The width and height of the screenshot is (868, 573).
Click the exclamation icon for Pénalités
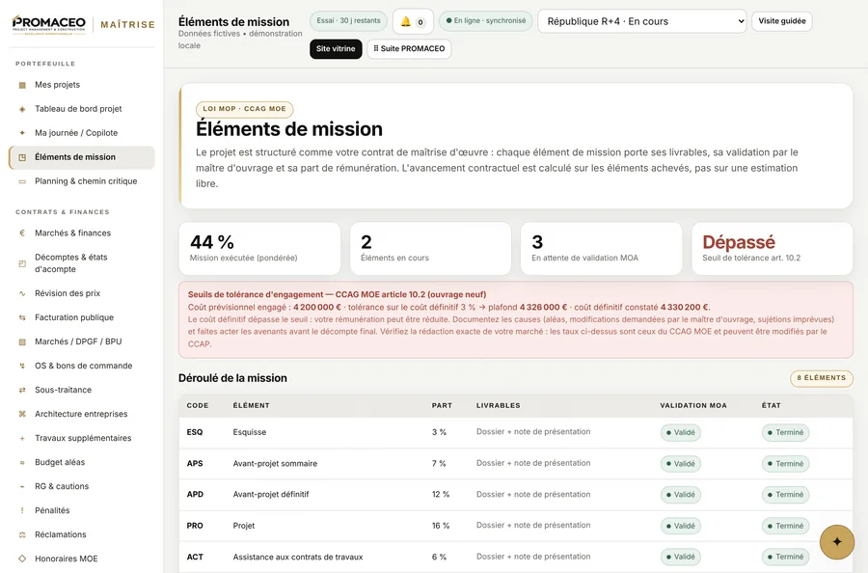click(x=22, y=510)
